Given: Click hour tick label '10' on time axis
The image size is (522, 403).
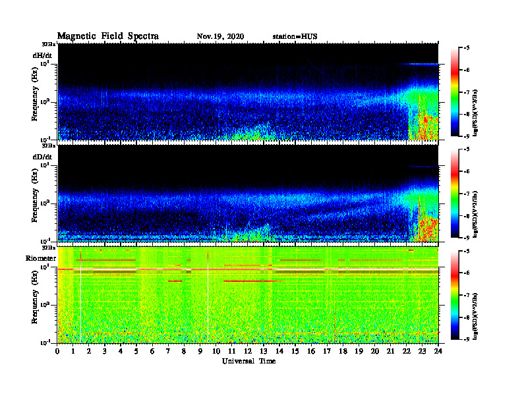Looking at the screenshot, I should [x=216, y=352].
